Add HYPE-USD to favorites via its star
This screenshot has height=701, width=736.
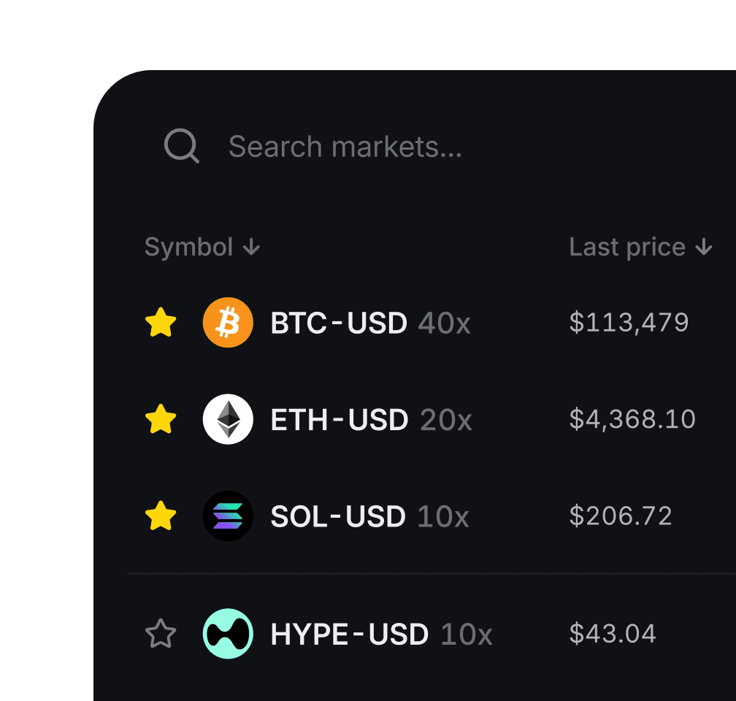coord(161,634)
